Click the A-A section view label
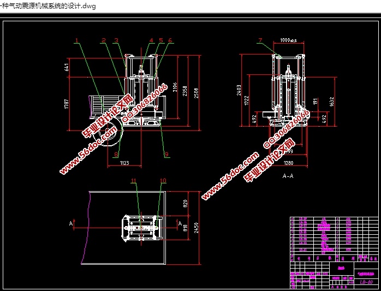381x291 pixels. coord(288,176)
